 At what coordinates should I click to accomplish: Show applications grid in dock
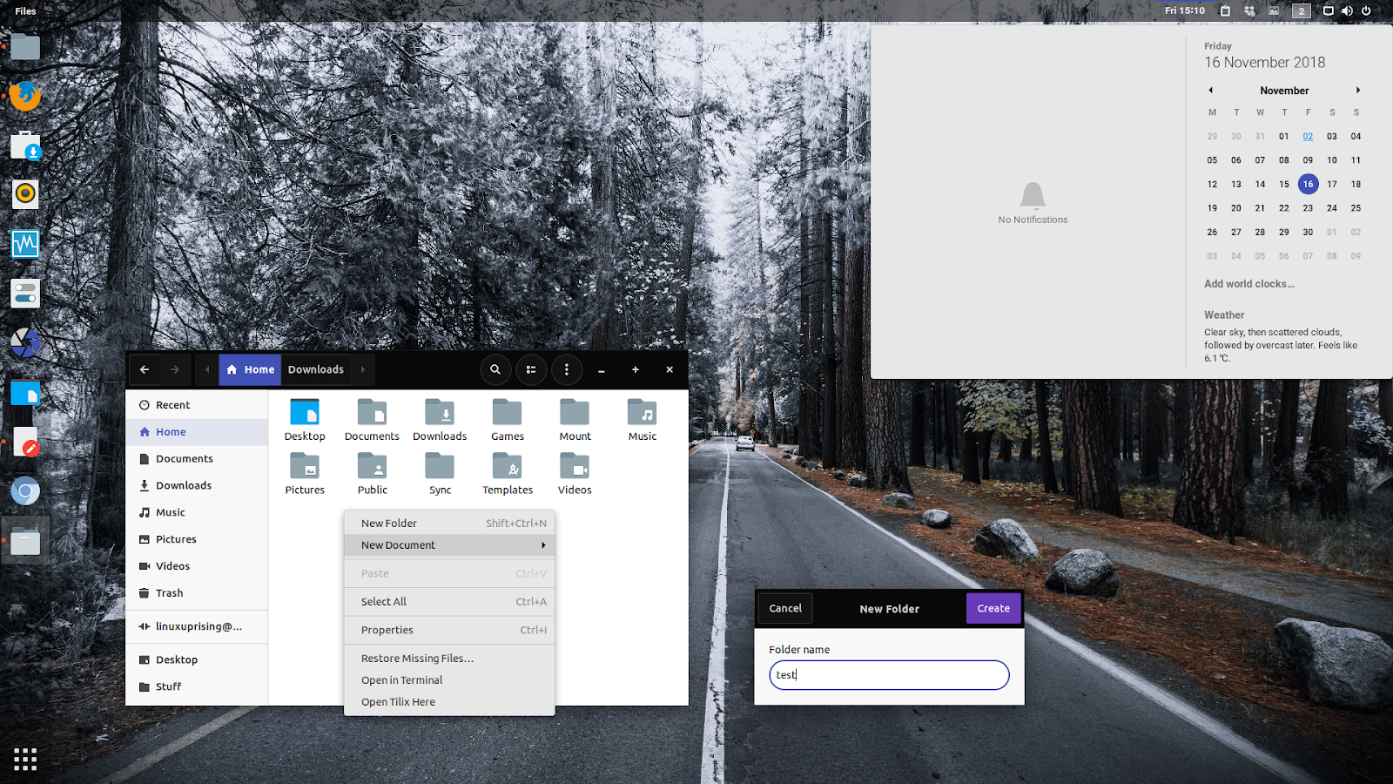pos(25,759)
